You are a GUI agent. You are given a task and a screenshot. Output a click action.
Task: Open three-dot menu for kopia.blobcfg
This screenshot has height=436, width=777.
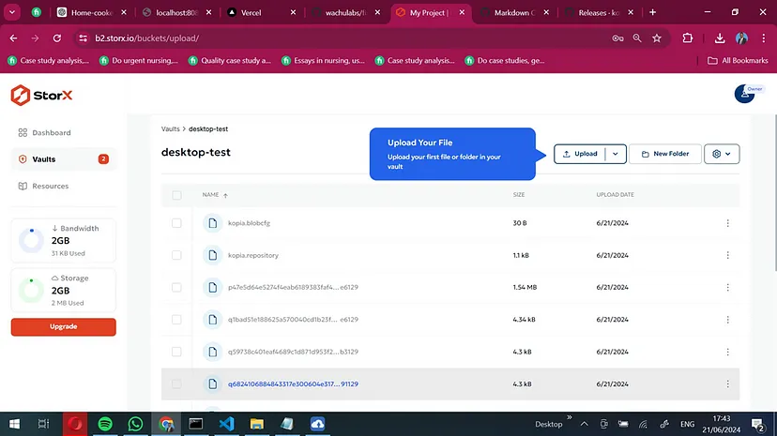coord(727,223)
